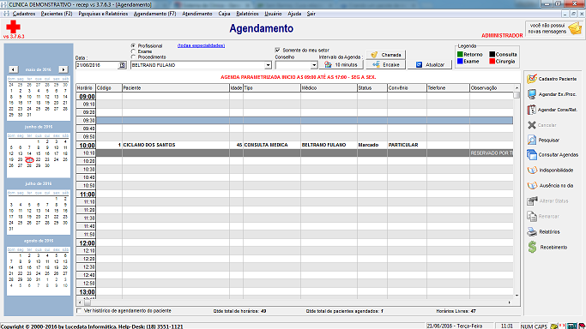Enable Ver histórico de agendamento checkbox
586x329 pixels.
click(x=79, y=310)
